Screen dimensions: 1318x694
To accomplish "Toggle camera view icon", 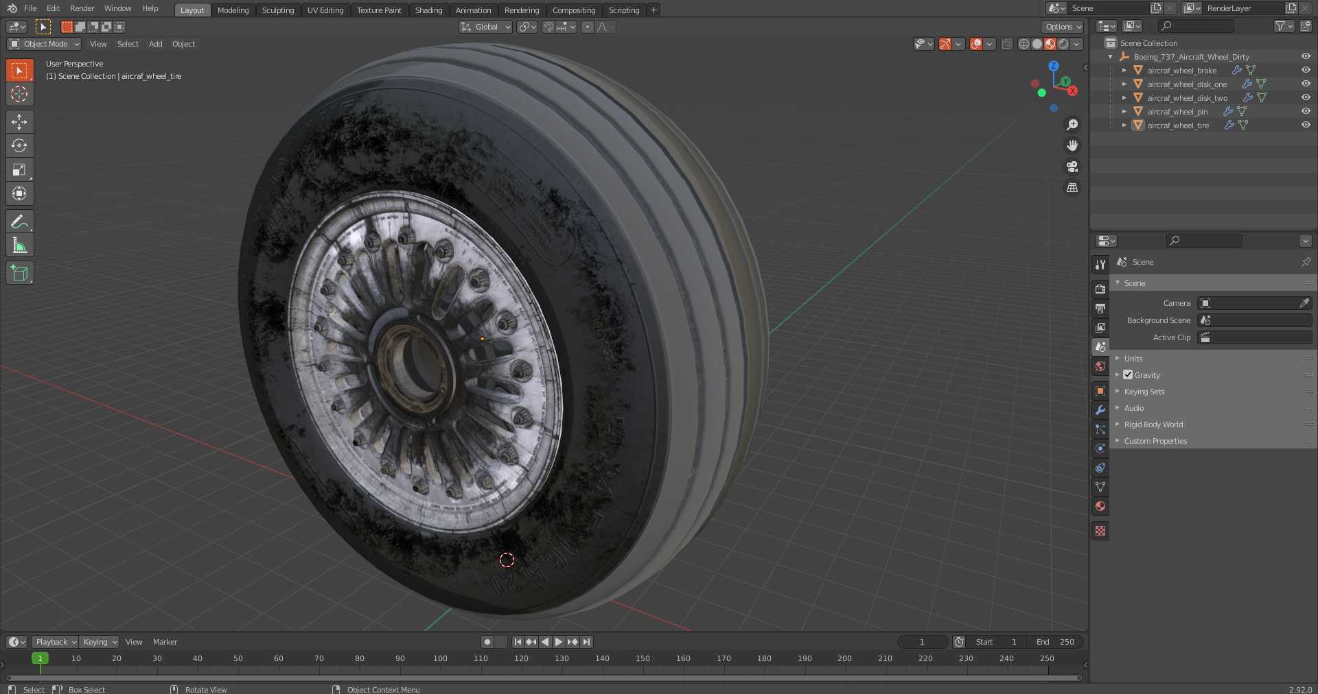I will coord(1072,167).
